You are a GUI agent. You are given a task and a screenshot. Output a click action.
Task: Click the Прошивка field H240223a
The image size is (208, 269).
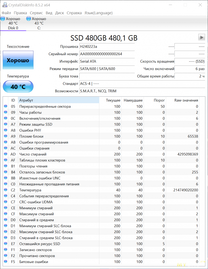click(x=107, y=47)
